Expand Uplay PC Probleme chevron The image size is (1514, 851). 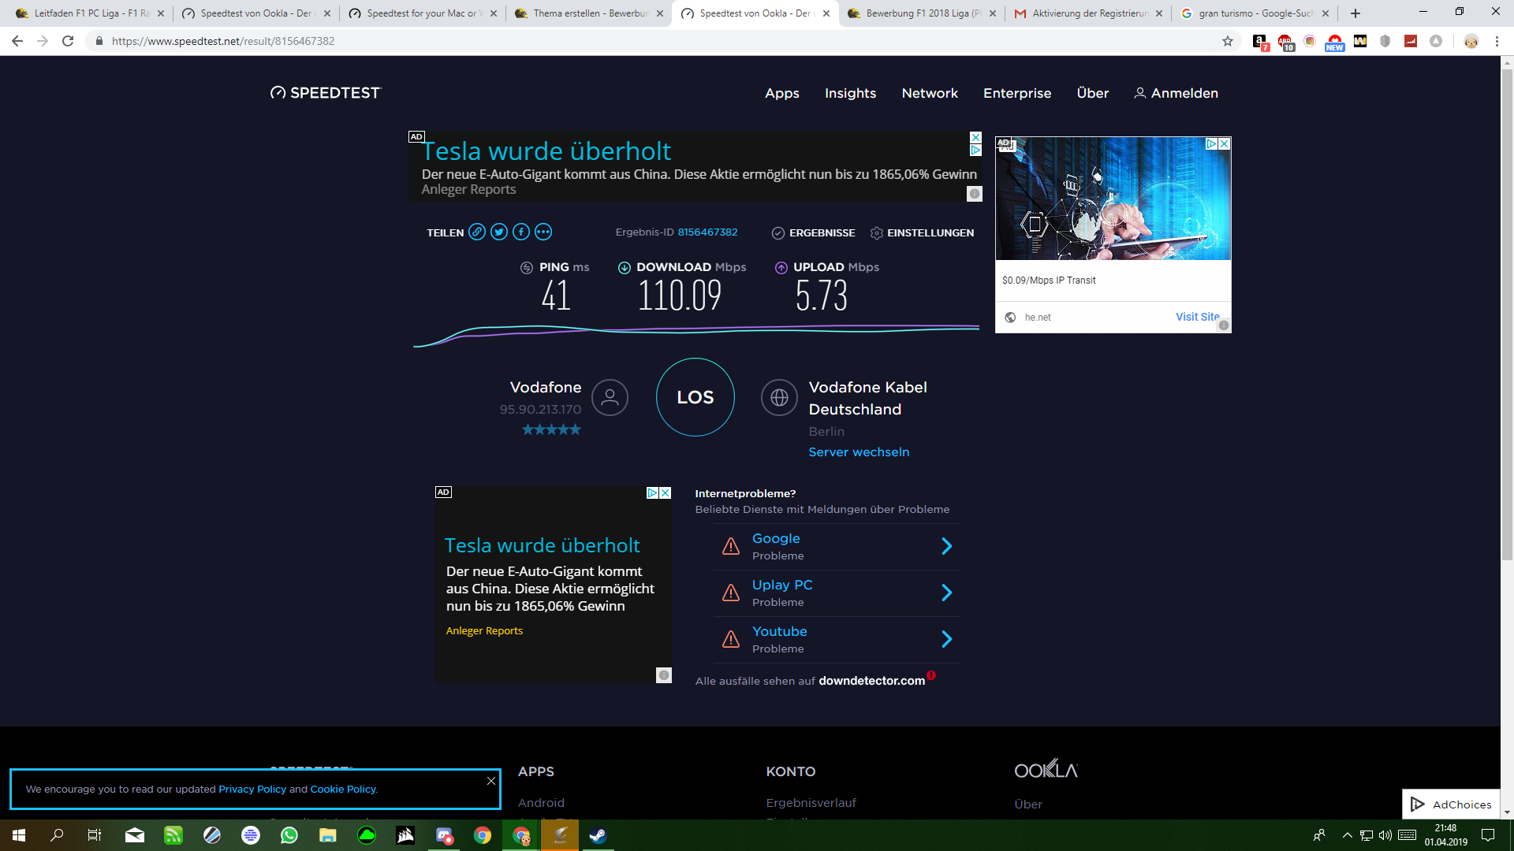coord(946,593)
